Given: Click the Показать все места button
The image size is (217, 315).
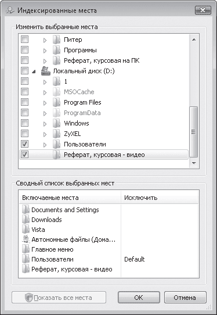Looking at the screenshot, I should click(x=59, y=298).
